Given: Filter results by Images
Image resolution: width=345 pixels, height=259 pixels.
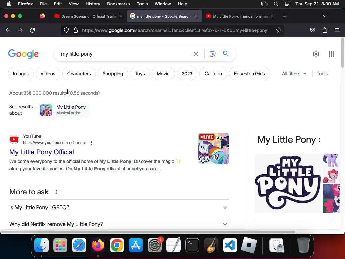Looking at the screenshot, I should [21, 74].
